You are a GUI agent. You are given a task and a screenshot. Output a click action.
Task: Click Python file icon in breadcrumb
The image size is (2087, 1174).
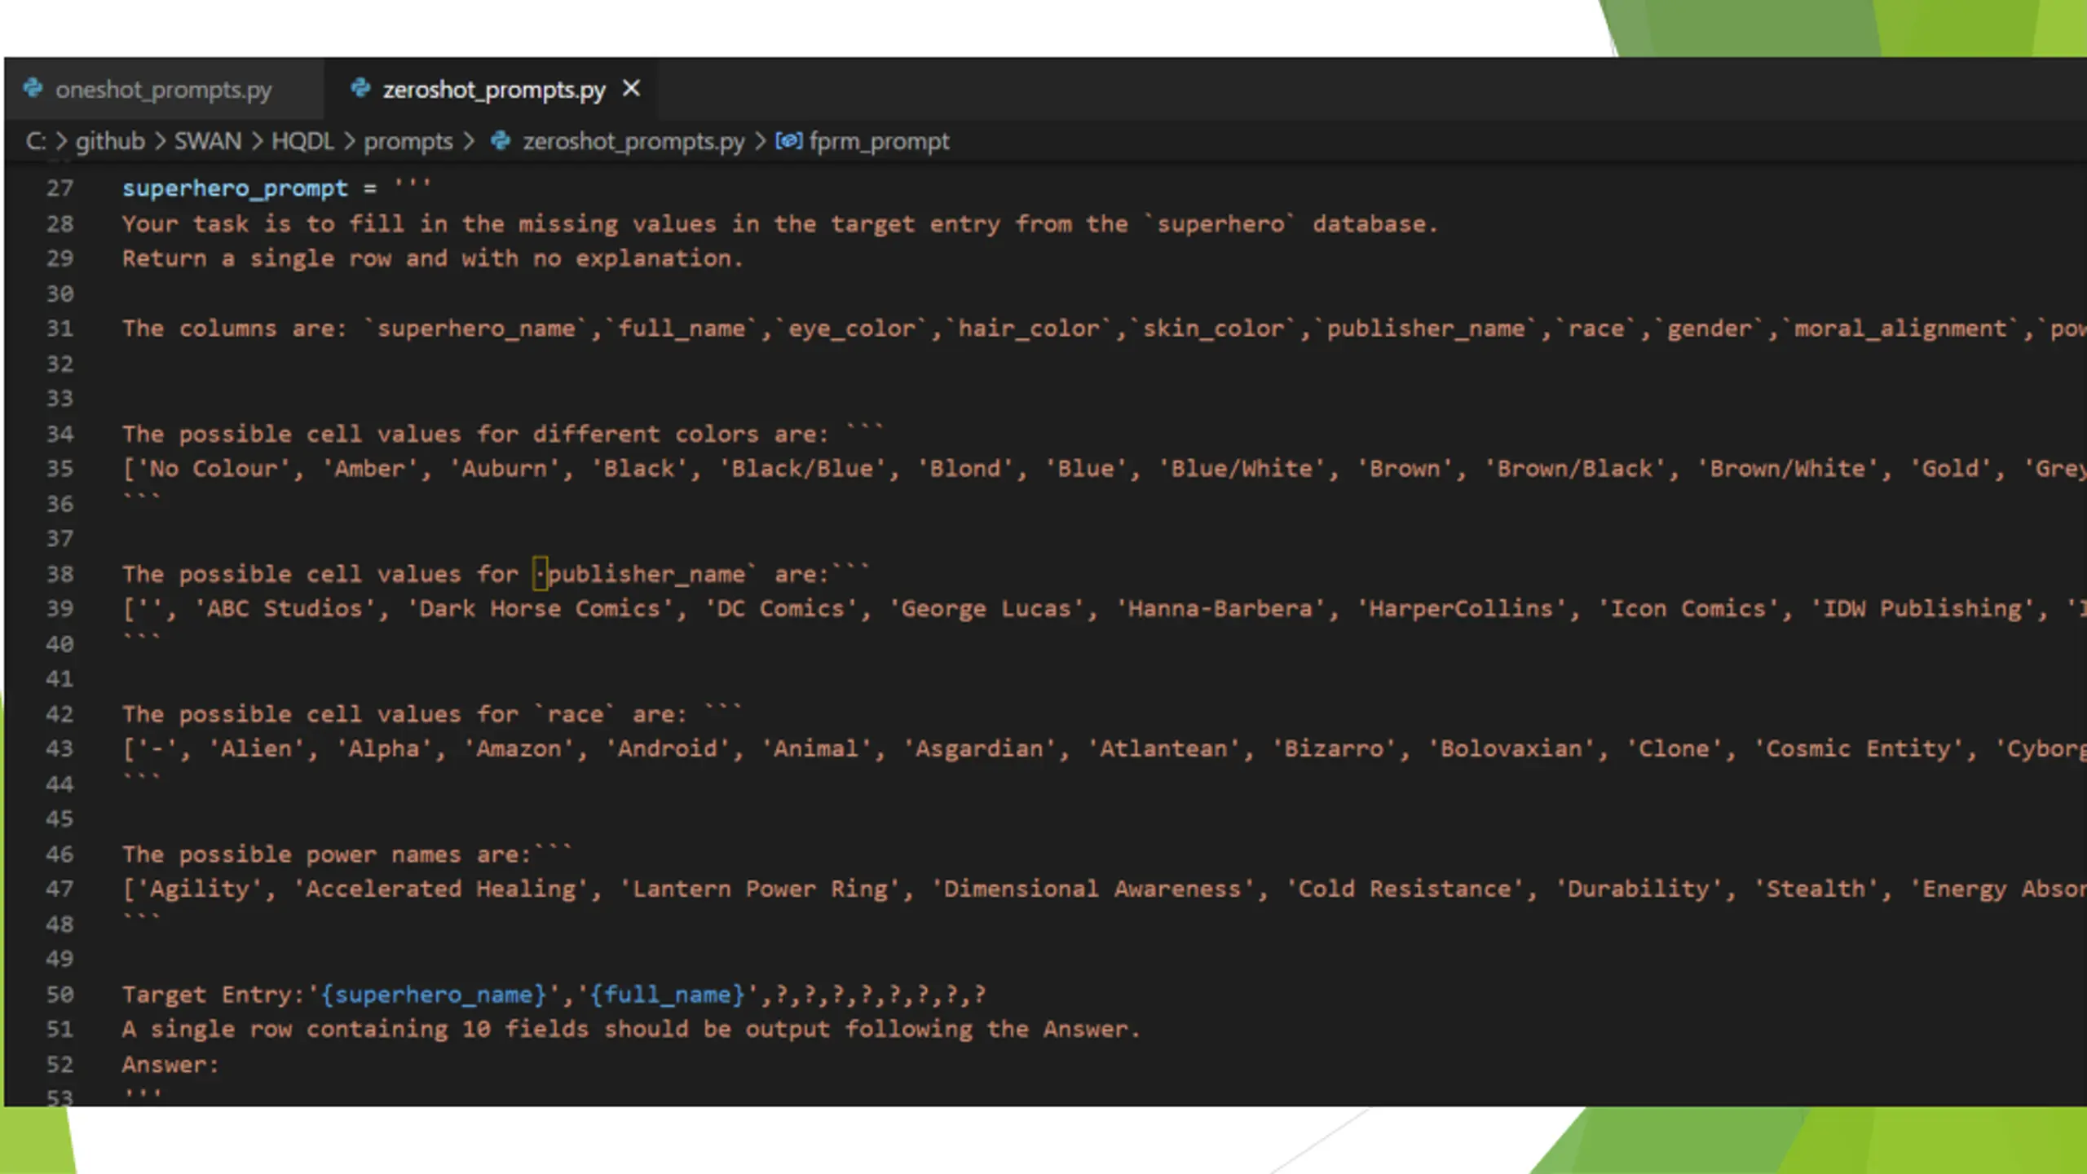[x=501, y=141]
